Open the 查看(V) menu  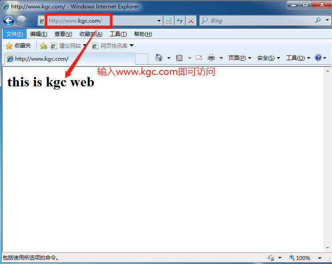click(63, 34)
